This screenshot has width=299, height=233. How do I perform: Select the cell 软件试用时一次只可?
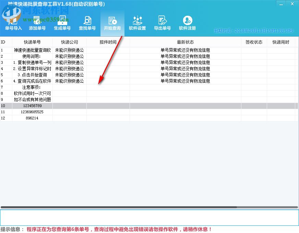[x=32, y=93]
